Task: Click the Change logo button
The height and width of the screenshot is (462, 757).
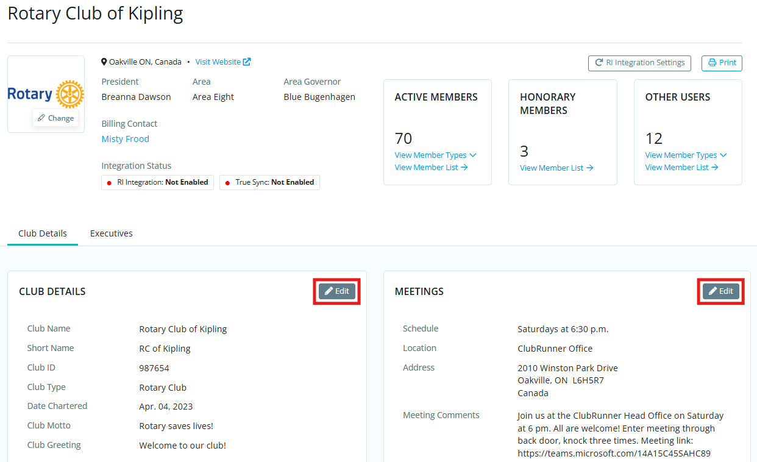Action: [55, 118]
